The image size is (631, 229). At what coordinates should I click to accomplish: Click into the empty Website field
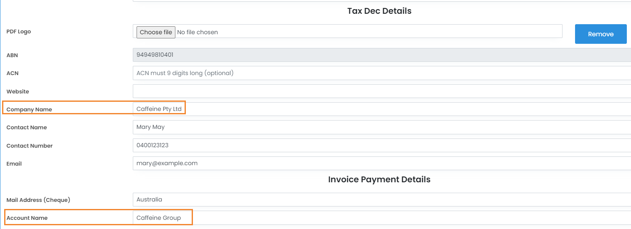click(376, 91)
